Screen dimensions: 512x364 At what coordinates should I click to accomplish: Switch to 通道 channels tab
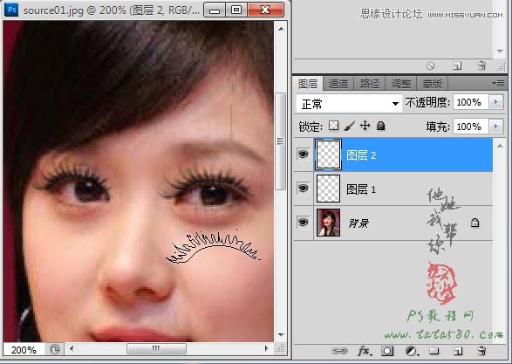pyautogui.click(x=338, y=84)
